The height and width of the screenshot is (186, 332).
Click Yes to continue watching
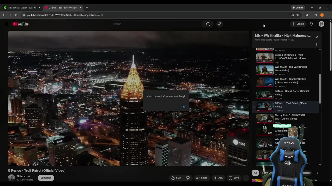tap(183, 107)
